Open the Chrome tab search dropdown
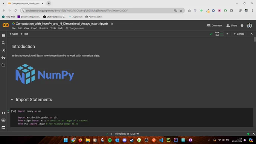 [x=3, y=3]
